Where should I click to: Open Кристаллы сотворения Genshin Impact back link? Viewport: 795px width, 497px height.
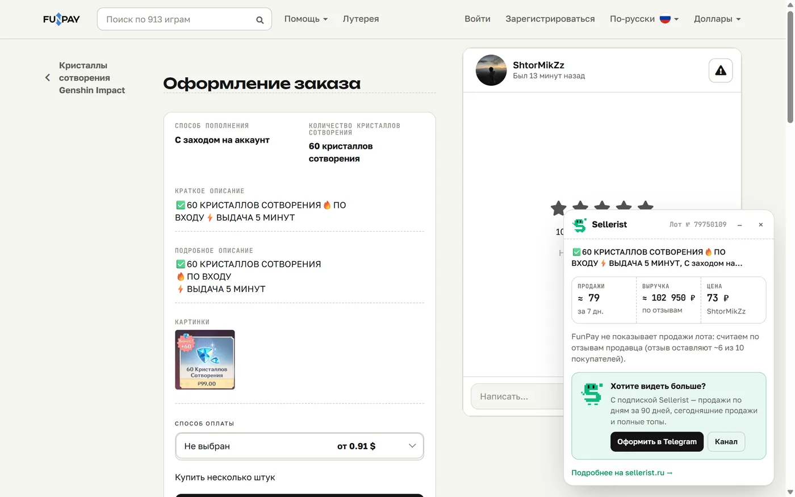(92, 78)
